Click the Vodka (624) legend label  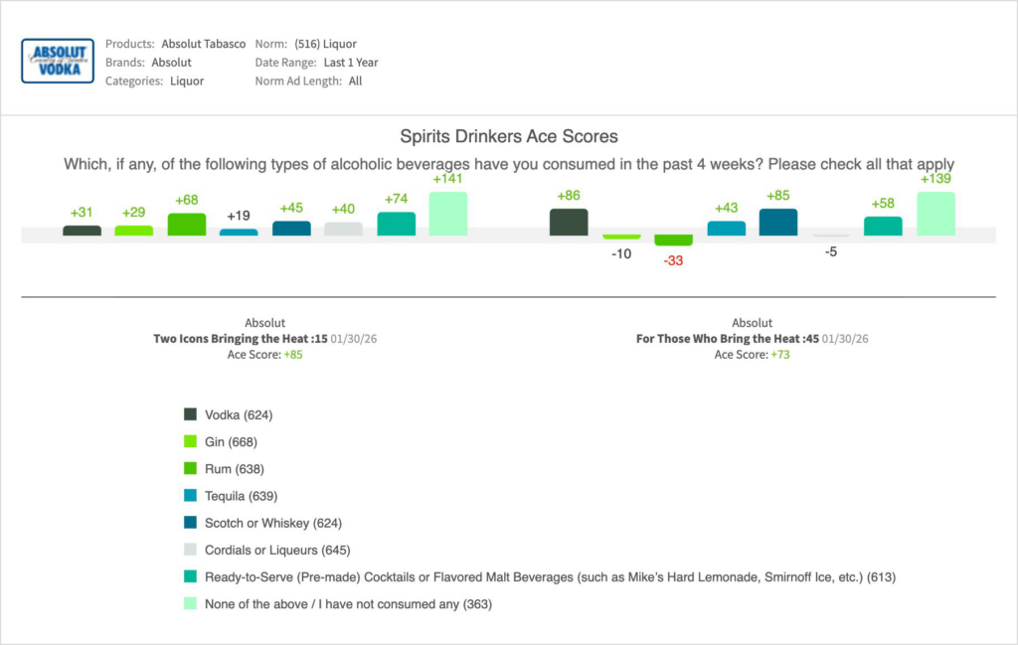(239, 414)
